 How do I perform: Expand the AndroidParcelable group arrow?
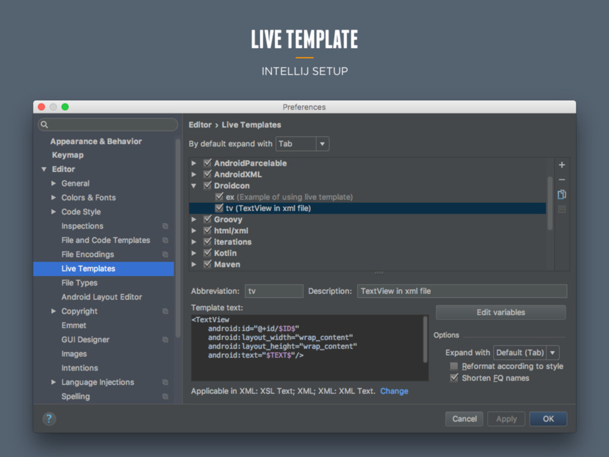[x=194, y=163]
